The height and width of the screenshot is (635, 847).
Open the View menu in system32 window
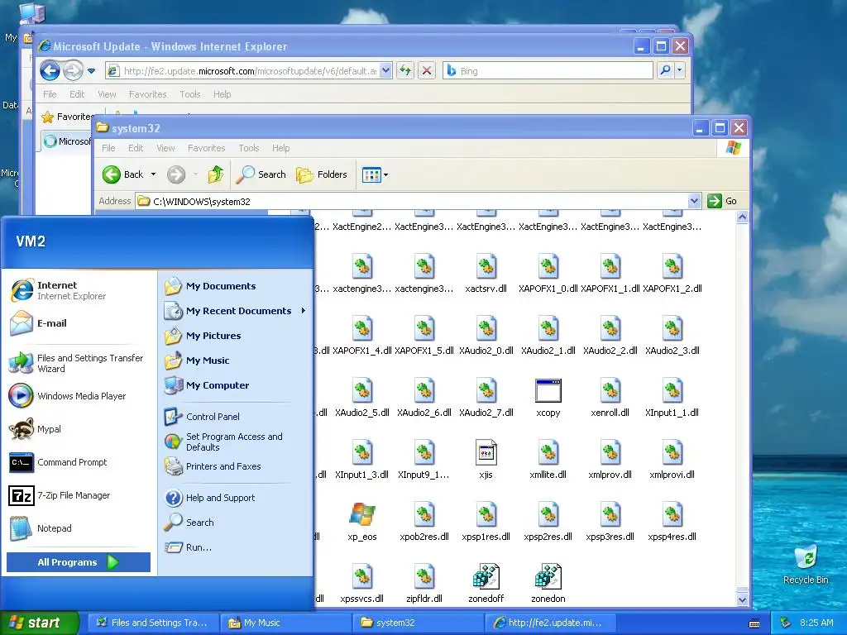[x=165, y=148]
